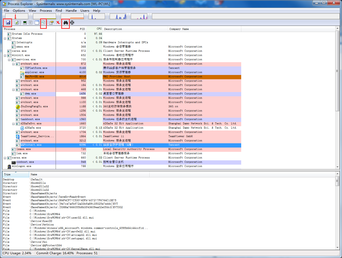Sort by the CPU column header

94,29
